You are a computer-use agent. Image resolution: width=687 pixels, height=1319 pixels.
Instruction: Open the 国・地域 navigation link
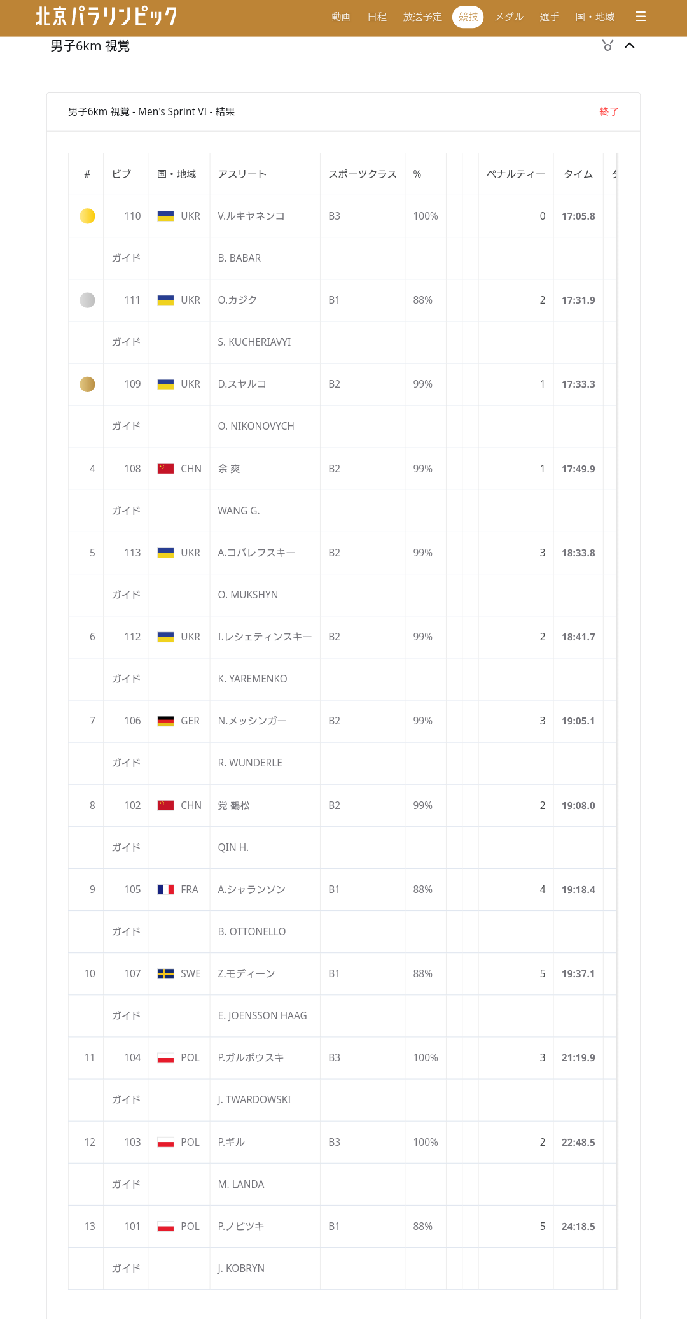coord(595,17)
